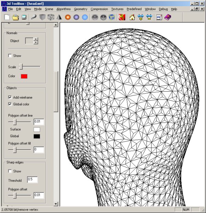Open the Algorithms menu
Viewport: 206px width, 213px height.
[x=64, y=9]
